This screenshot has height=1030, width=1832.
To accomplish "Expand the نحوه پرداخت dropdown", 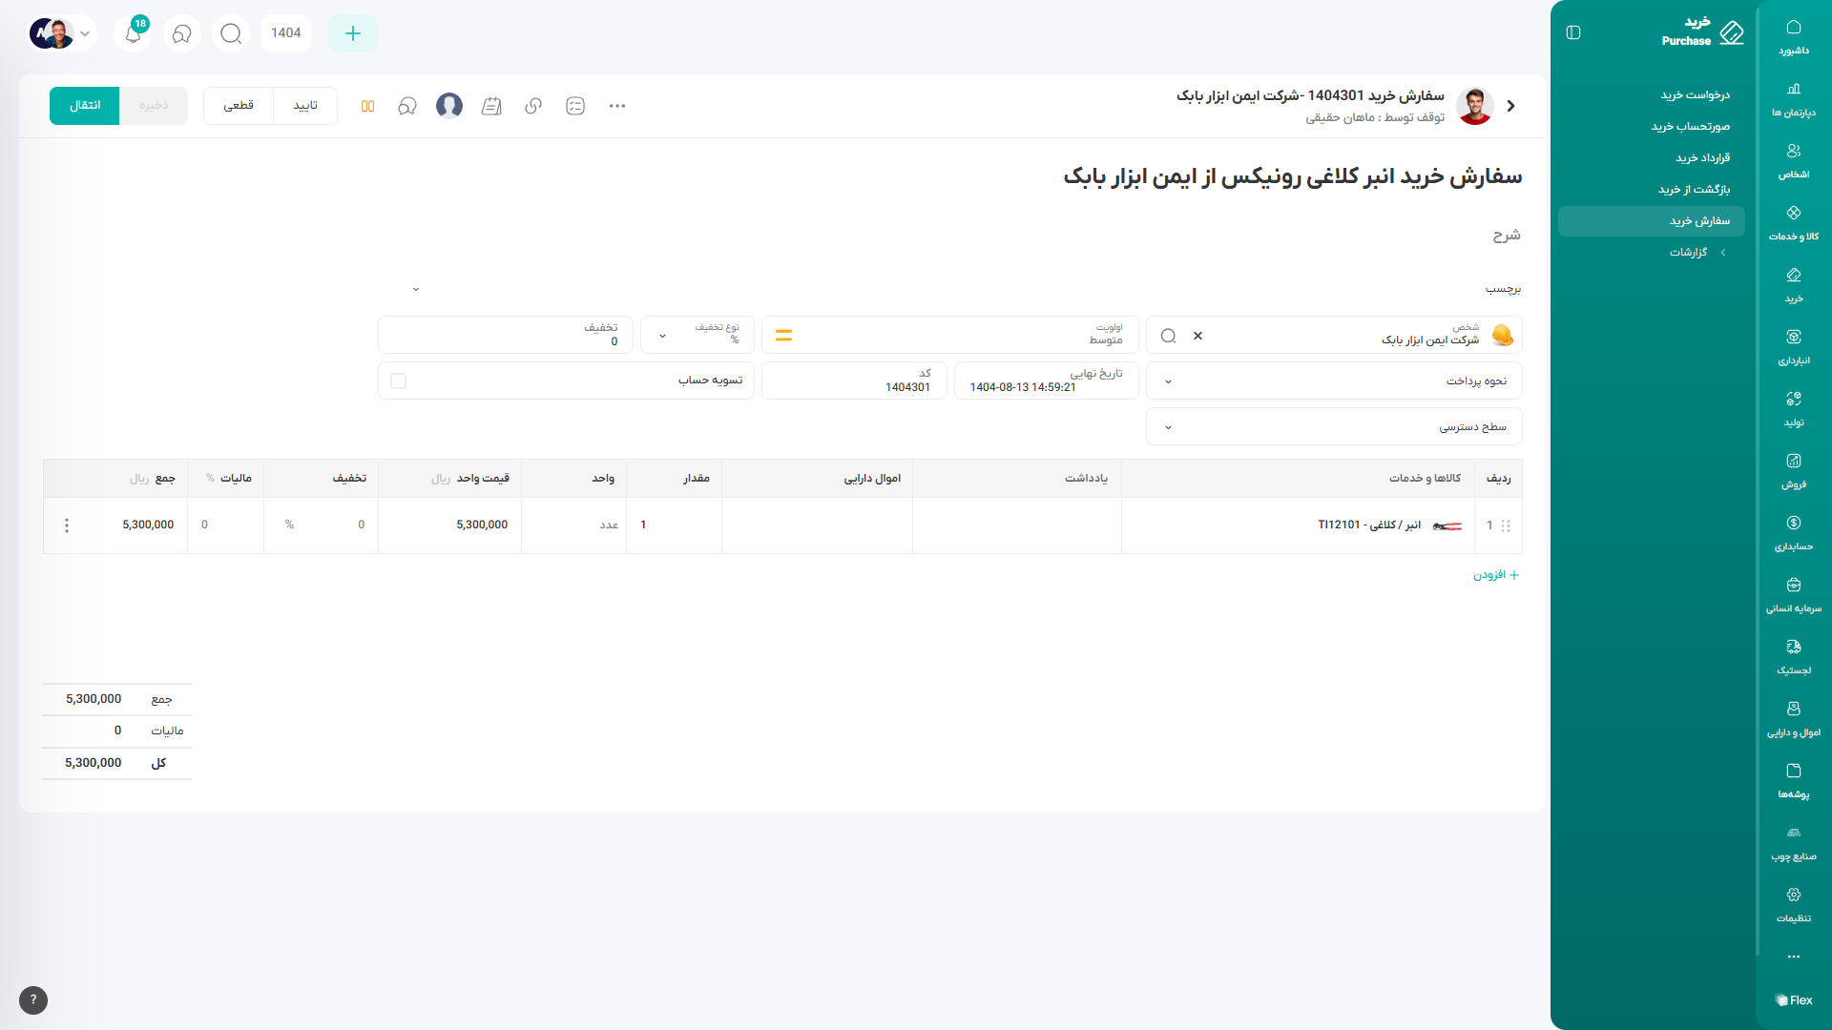I will pyautogui.click(x=1333, y=381).
